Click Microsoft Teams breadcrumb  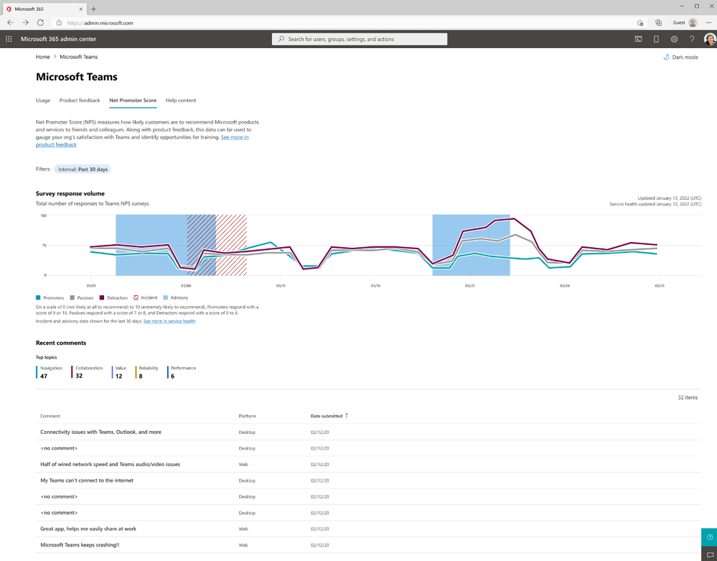point(79,57)
